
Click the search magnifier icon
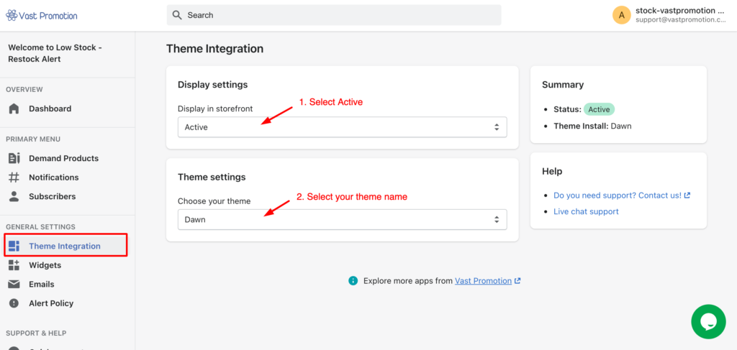pos(177,15)
